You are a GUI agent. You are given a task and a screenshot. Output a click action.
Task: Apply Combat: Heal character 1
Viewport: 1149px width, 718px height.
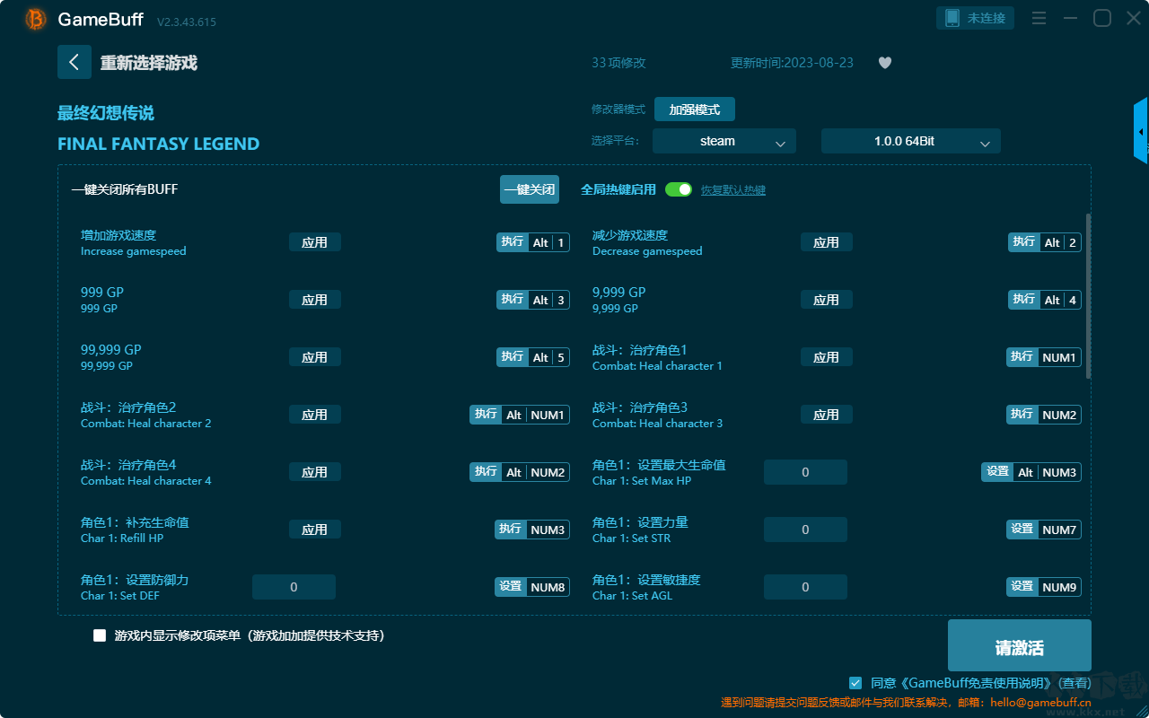(x=827, y=357)
